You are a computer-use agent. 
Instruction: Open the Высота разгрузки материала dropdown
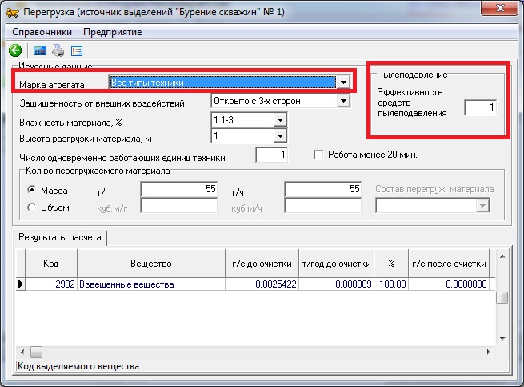[279, 137]
